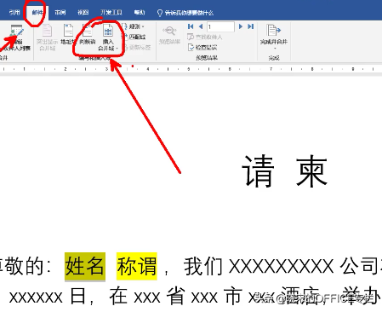Toggle Preview Results (预览结果)

point(169,35)
